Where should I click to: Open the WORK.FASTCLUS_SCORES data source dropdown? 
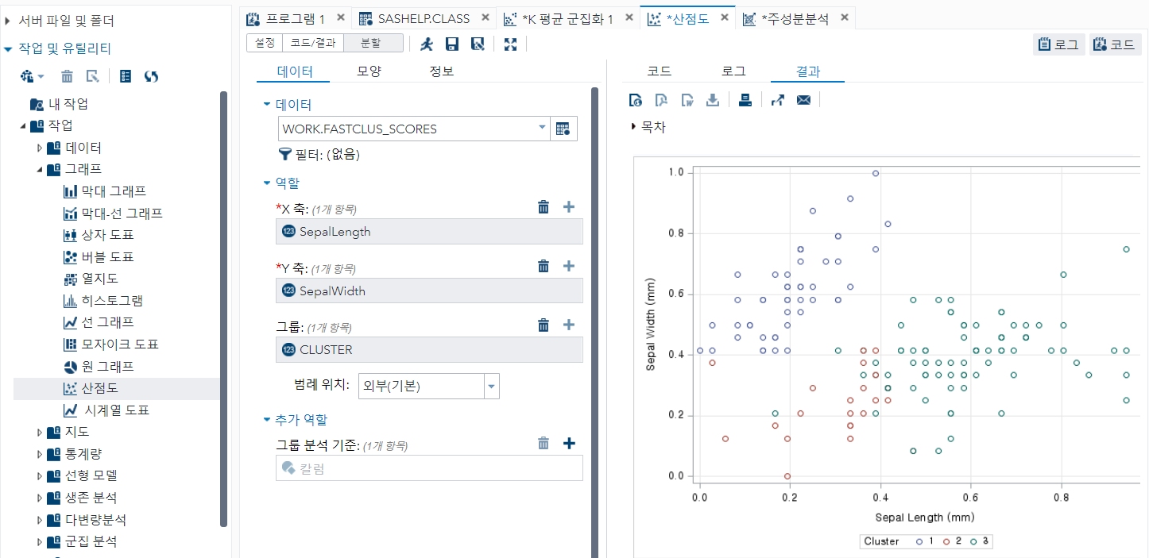(x=541, y=128)
